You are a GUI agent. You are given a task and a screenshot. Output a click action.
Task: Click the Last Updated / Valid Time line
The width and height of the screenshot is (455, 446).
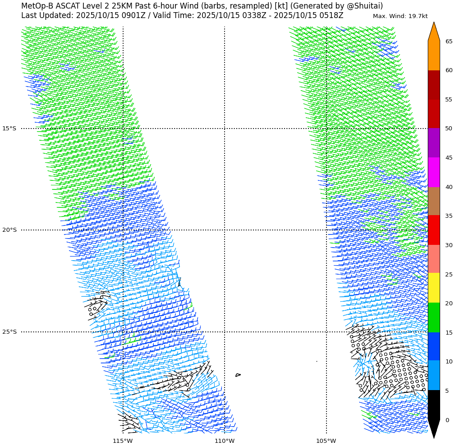182,16
